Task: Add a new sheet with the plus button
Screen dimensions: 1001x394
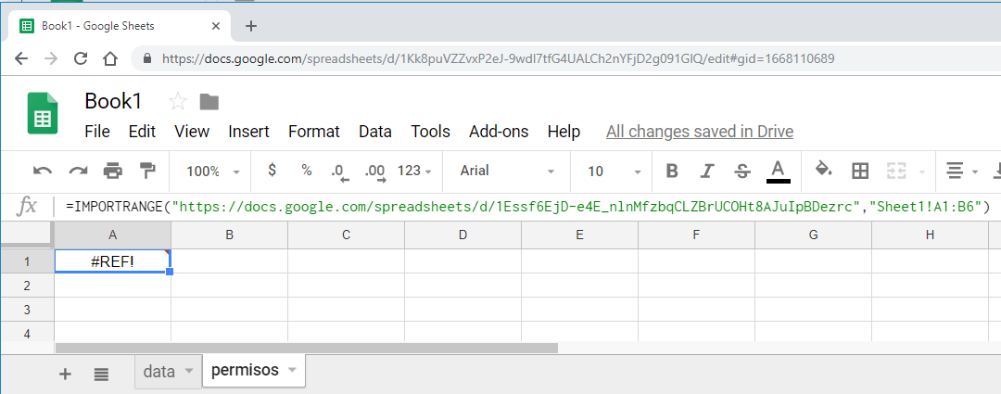Action: coord(65,374)
